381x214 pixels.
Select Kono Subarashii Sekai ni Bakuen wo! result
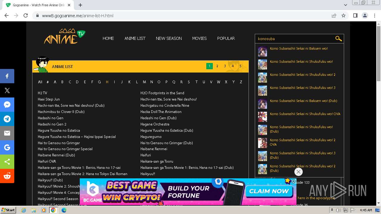[x=299, y=48]
